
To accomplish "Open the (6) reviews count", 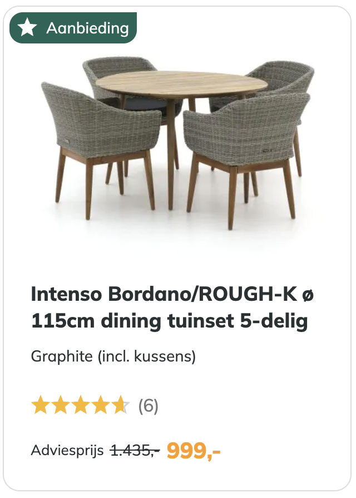I will coord(148,406).
